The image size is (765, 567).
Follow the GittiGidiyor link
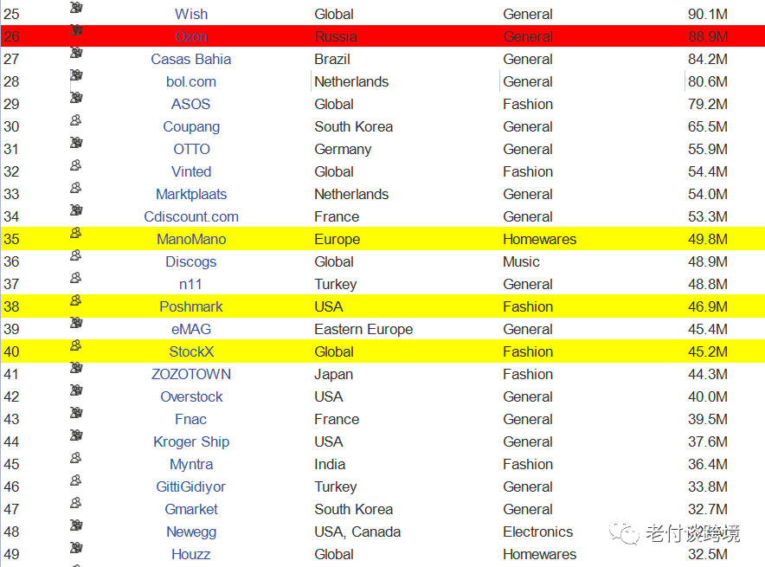[191, 487]
